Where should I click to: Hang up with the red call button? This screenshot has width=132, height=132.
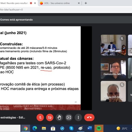pos(89,117)
